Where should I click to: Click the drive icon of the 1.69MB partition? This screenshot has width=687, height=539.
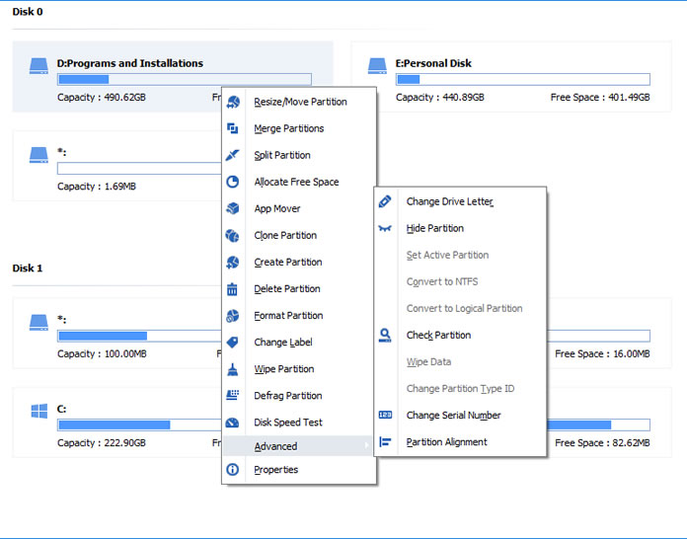(x=38, y=155)
